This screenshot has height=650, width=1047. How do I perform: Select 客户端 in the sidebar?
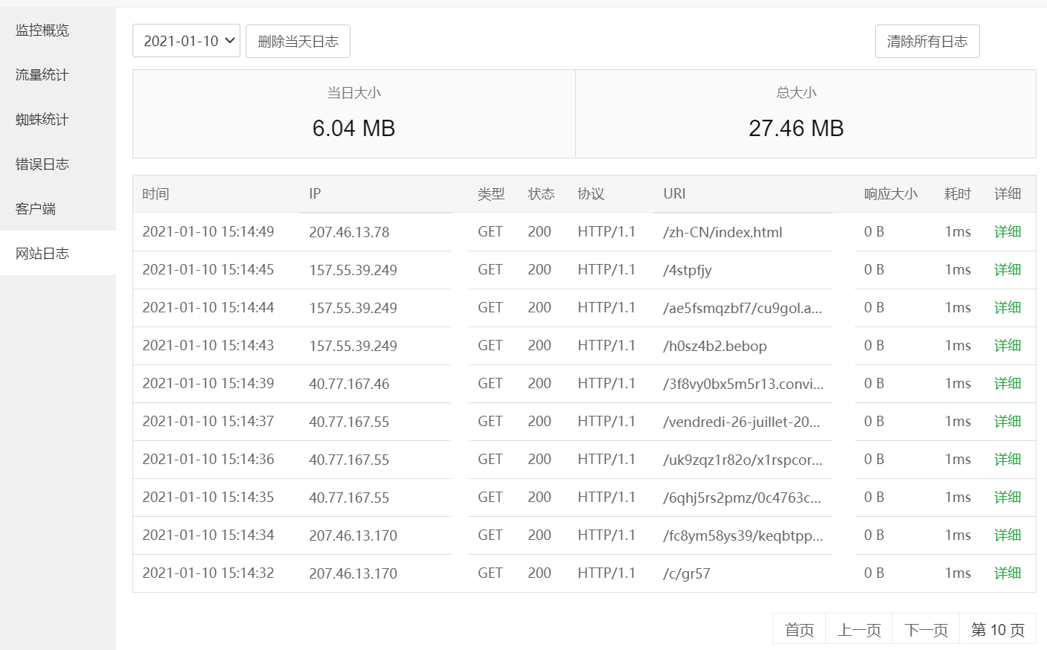click(x=36, y=208)
